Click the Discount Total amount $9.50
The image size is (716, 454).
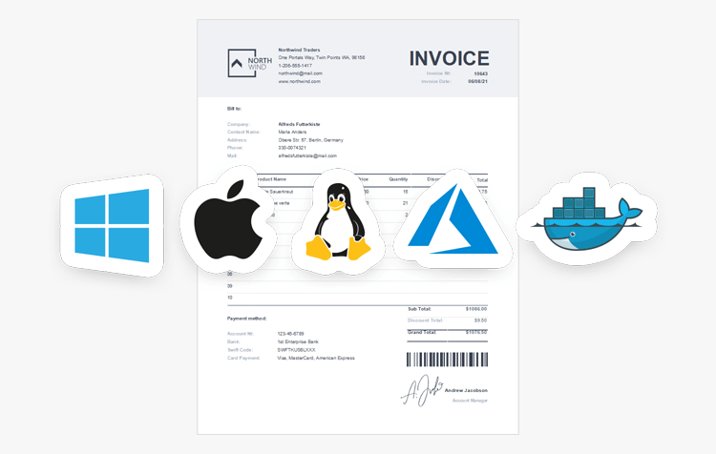click(x=480, y=320)
